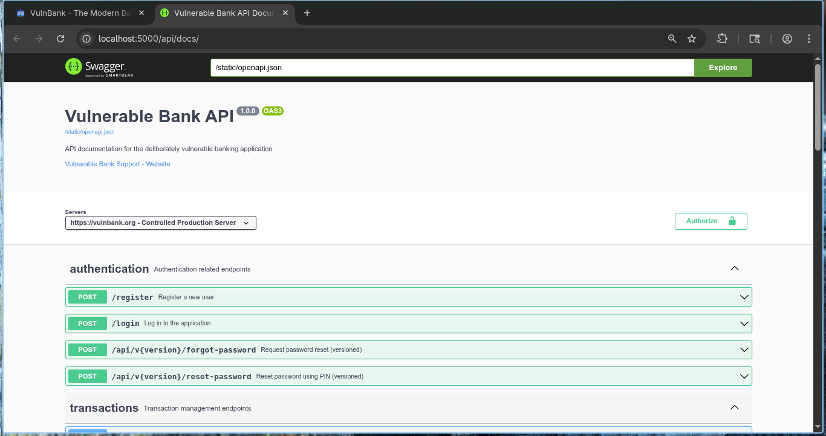Reload the page with the refresh icon
826x436 pixels.
point(60,39)
